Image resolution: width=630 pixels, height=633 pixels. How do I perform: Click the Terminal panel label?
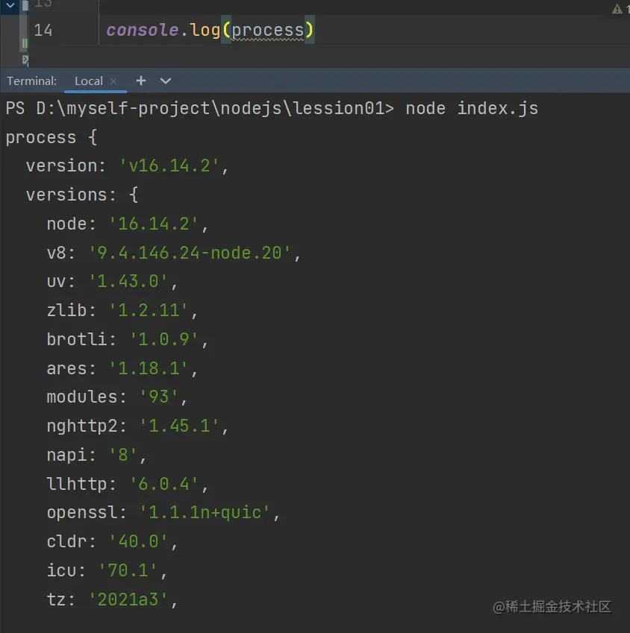point(31,81)
